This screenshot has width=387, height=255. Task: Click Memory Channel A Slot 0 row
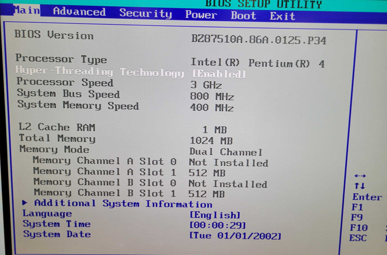tap(150, 162)
